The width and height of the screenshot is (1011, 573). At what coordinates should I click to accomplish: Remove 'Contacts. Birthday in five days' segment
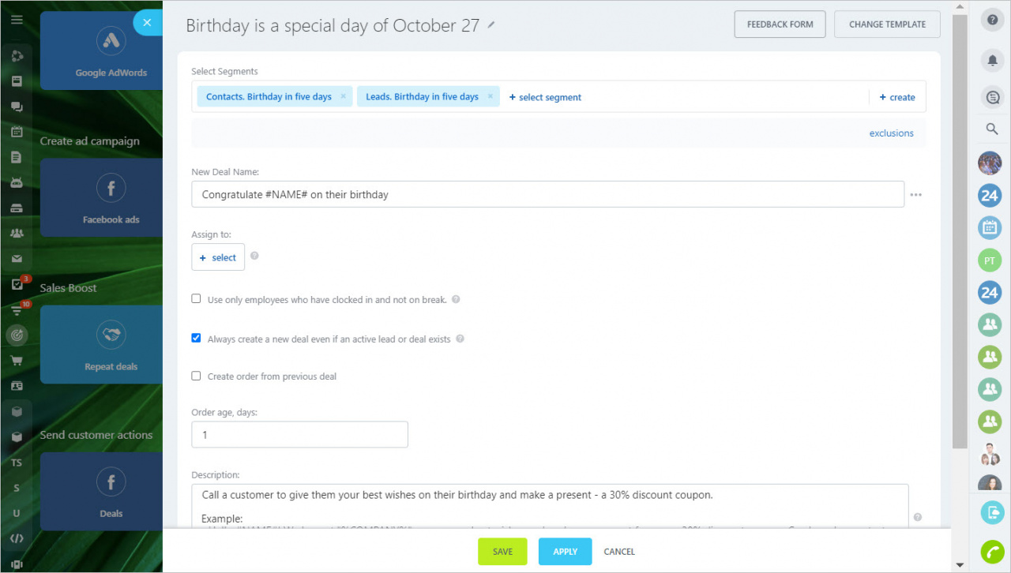[343, 96]
